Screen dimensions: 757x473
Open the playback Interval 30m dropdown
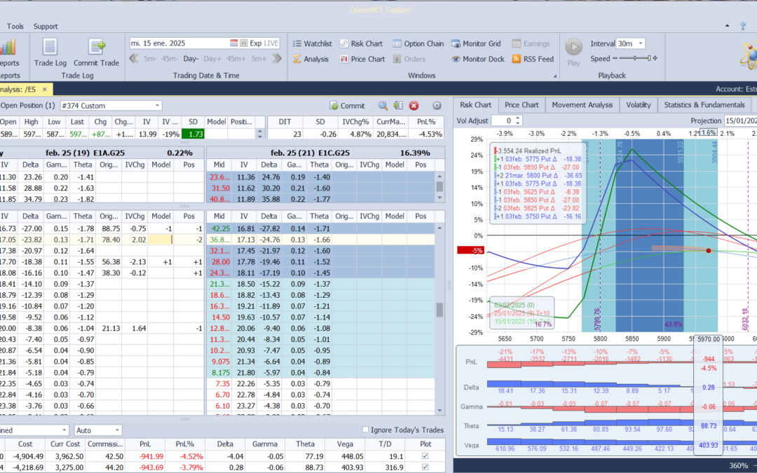click(x=640, y=43)
